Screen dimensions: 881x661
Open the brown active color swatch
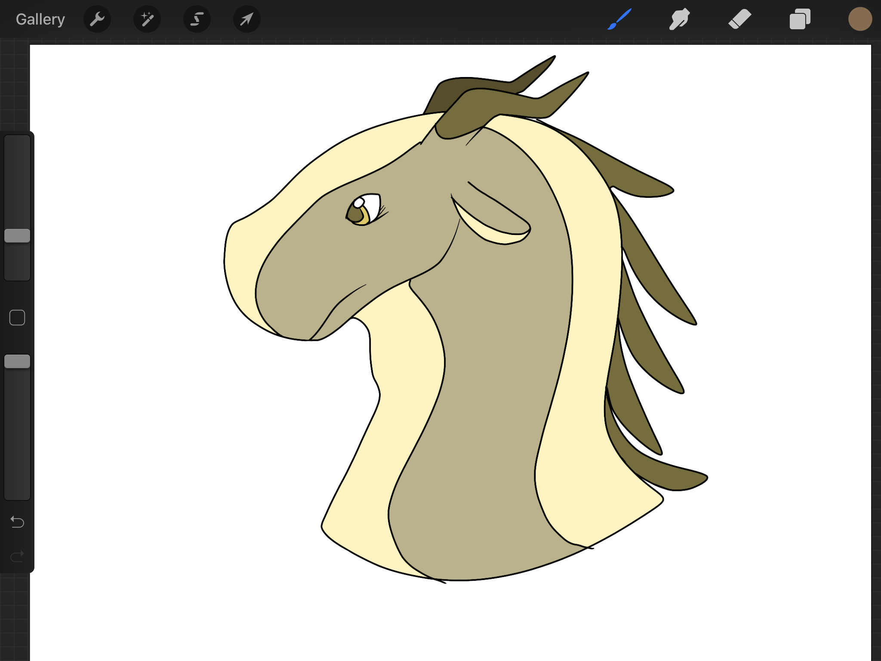click(860, 19)
